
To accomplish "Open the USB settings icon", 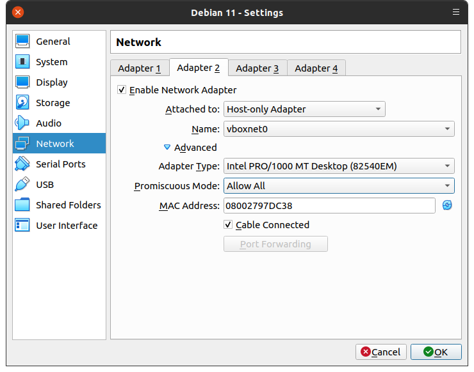I will click(x=22, y=185).
